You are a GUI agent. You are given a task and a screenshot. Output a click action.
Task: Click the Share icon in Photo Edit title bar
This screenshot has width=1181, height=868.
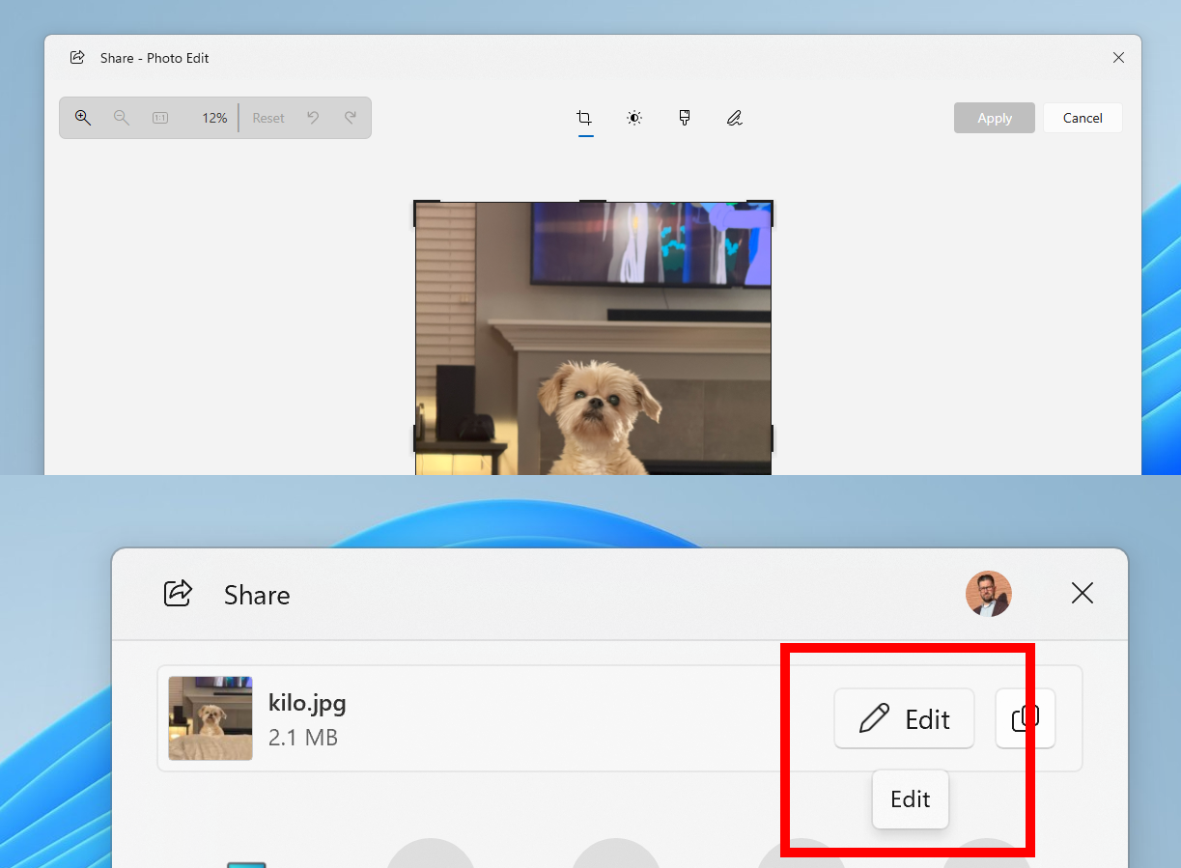click(x=77, y=57)
